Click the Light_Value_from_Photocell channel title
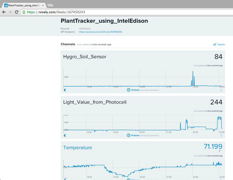The height and width of the screenshot is (180, 233). [x=95, y=102]
